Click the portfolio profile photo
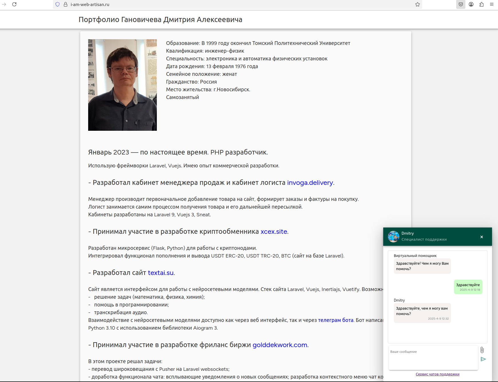The width and height of the screenshot is (498, 382). (122, 85)
